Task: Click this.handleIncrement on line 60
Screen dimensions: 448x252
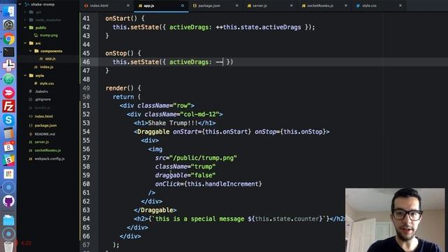Action: (223, 183)
